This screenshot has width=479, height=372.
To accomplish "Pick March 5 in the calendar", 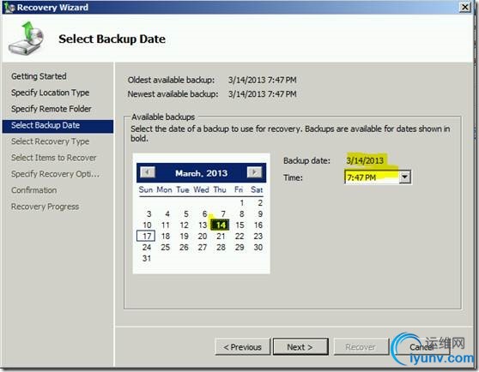I will point(185,213).
